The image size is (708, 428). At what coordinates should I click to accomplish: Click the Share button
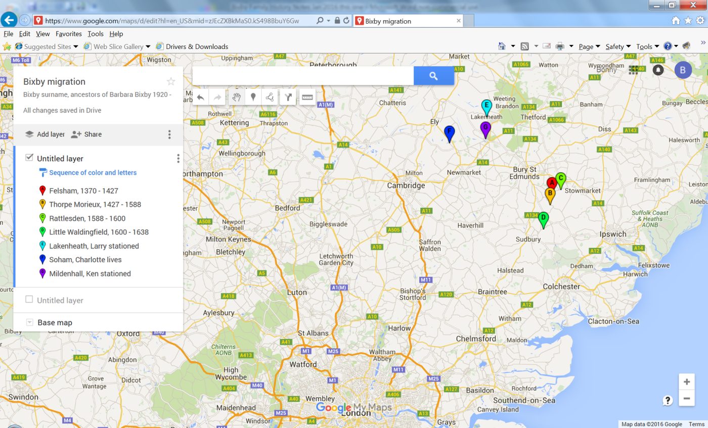coord(86,134)
